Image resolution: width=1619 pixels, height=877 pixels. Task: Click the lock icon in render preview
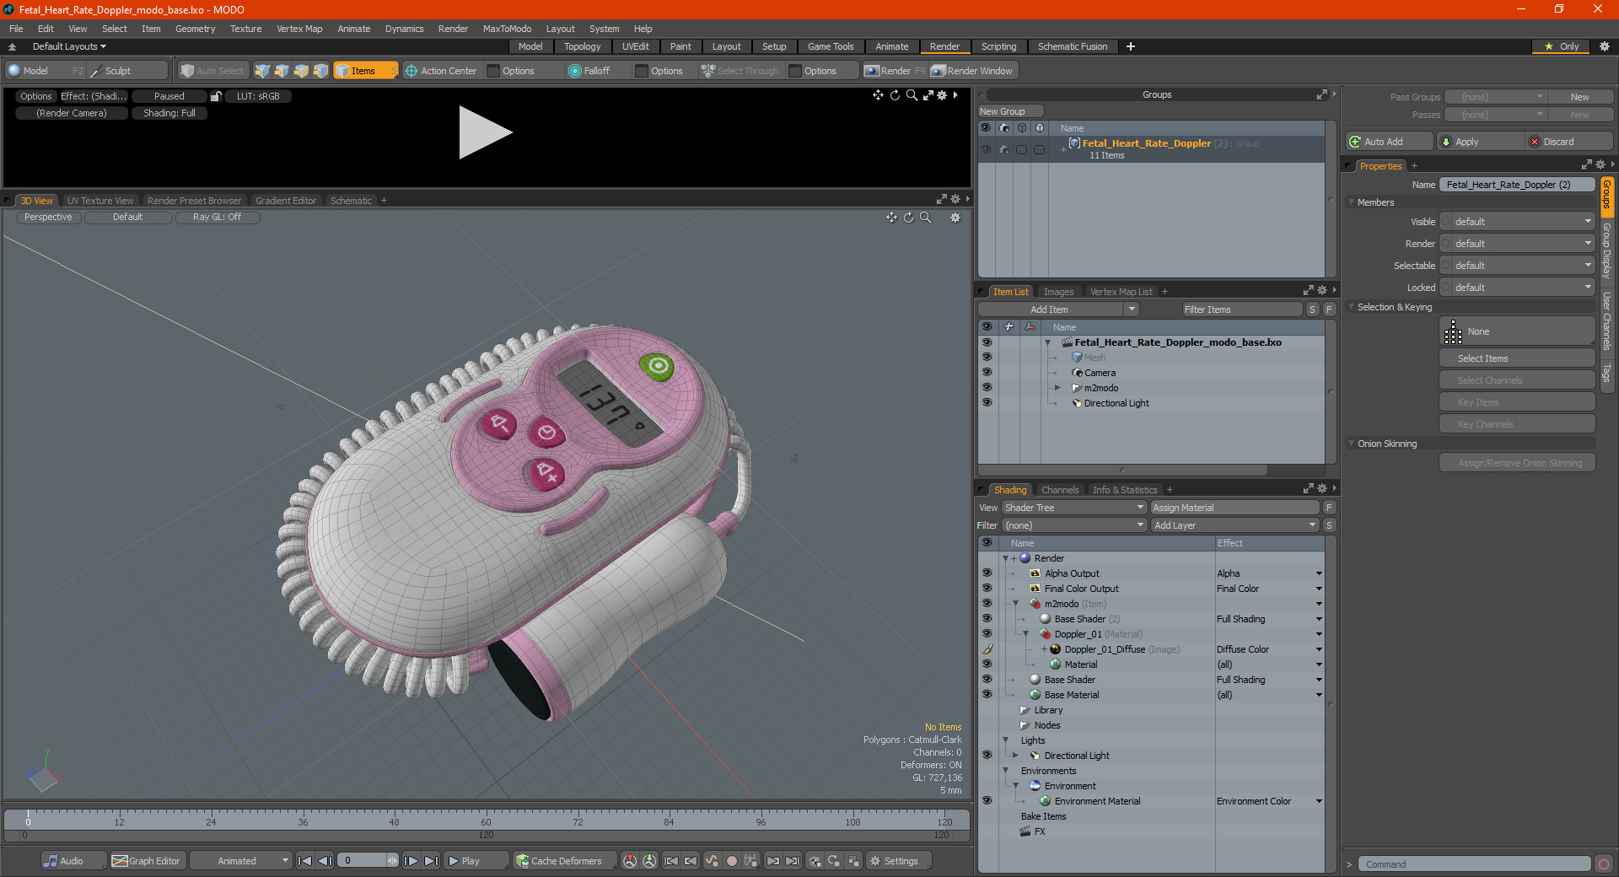pyautogui.click(x=216, y=96)
